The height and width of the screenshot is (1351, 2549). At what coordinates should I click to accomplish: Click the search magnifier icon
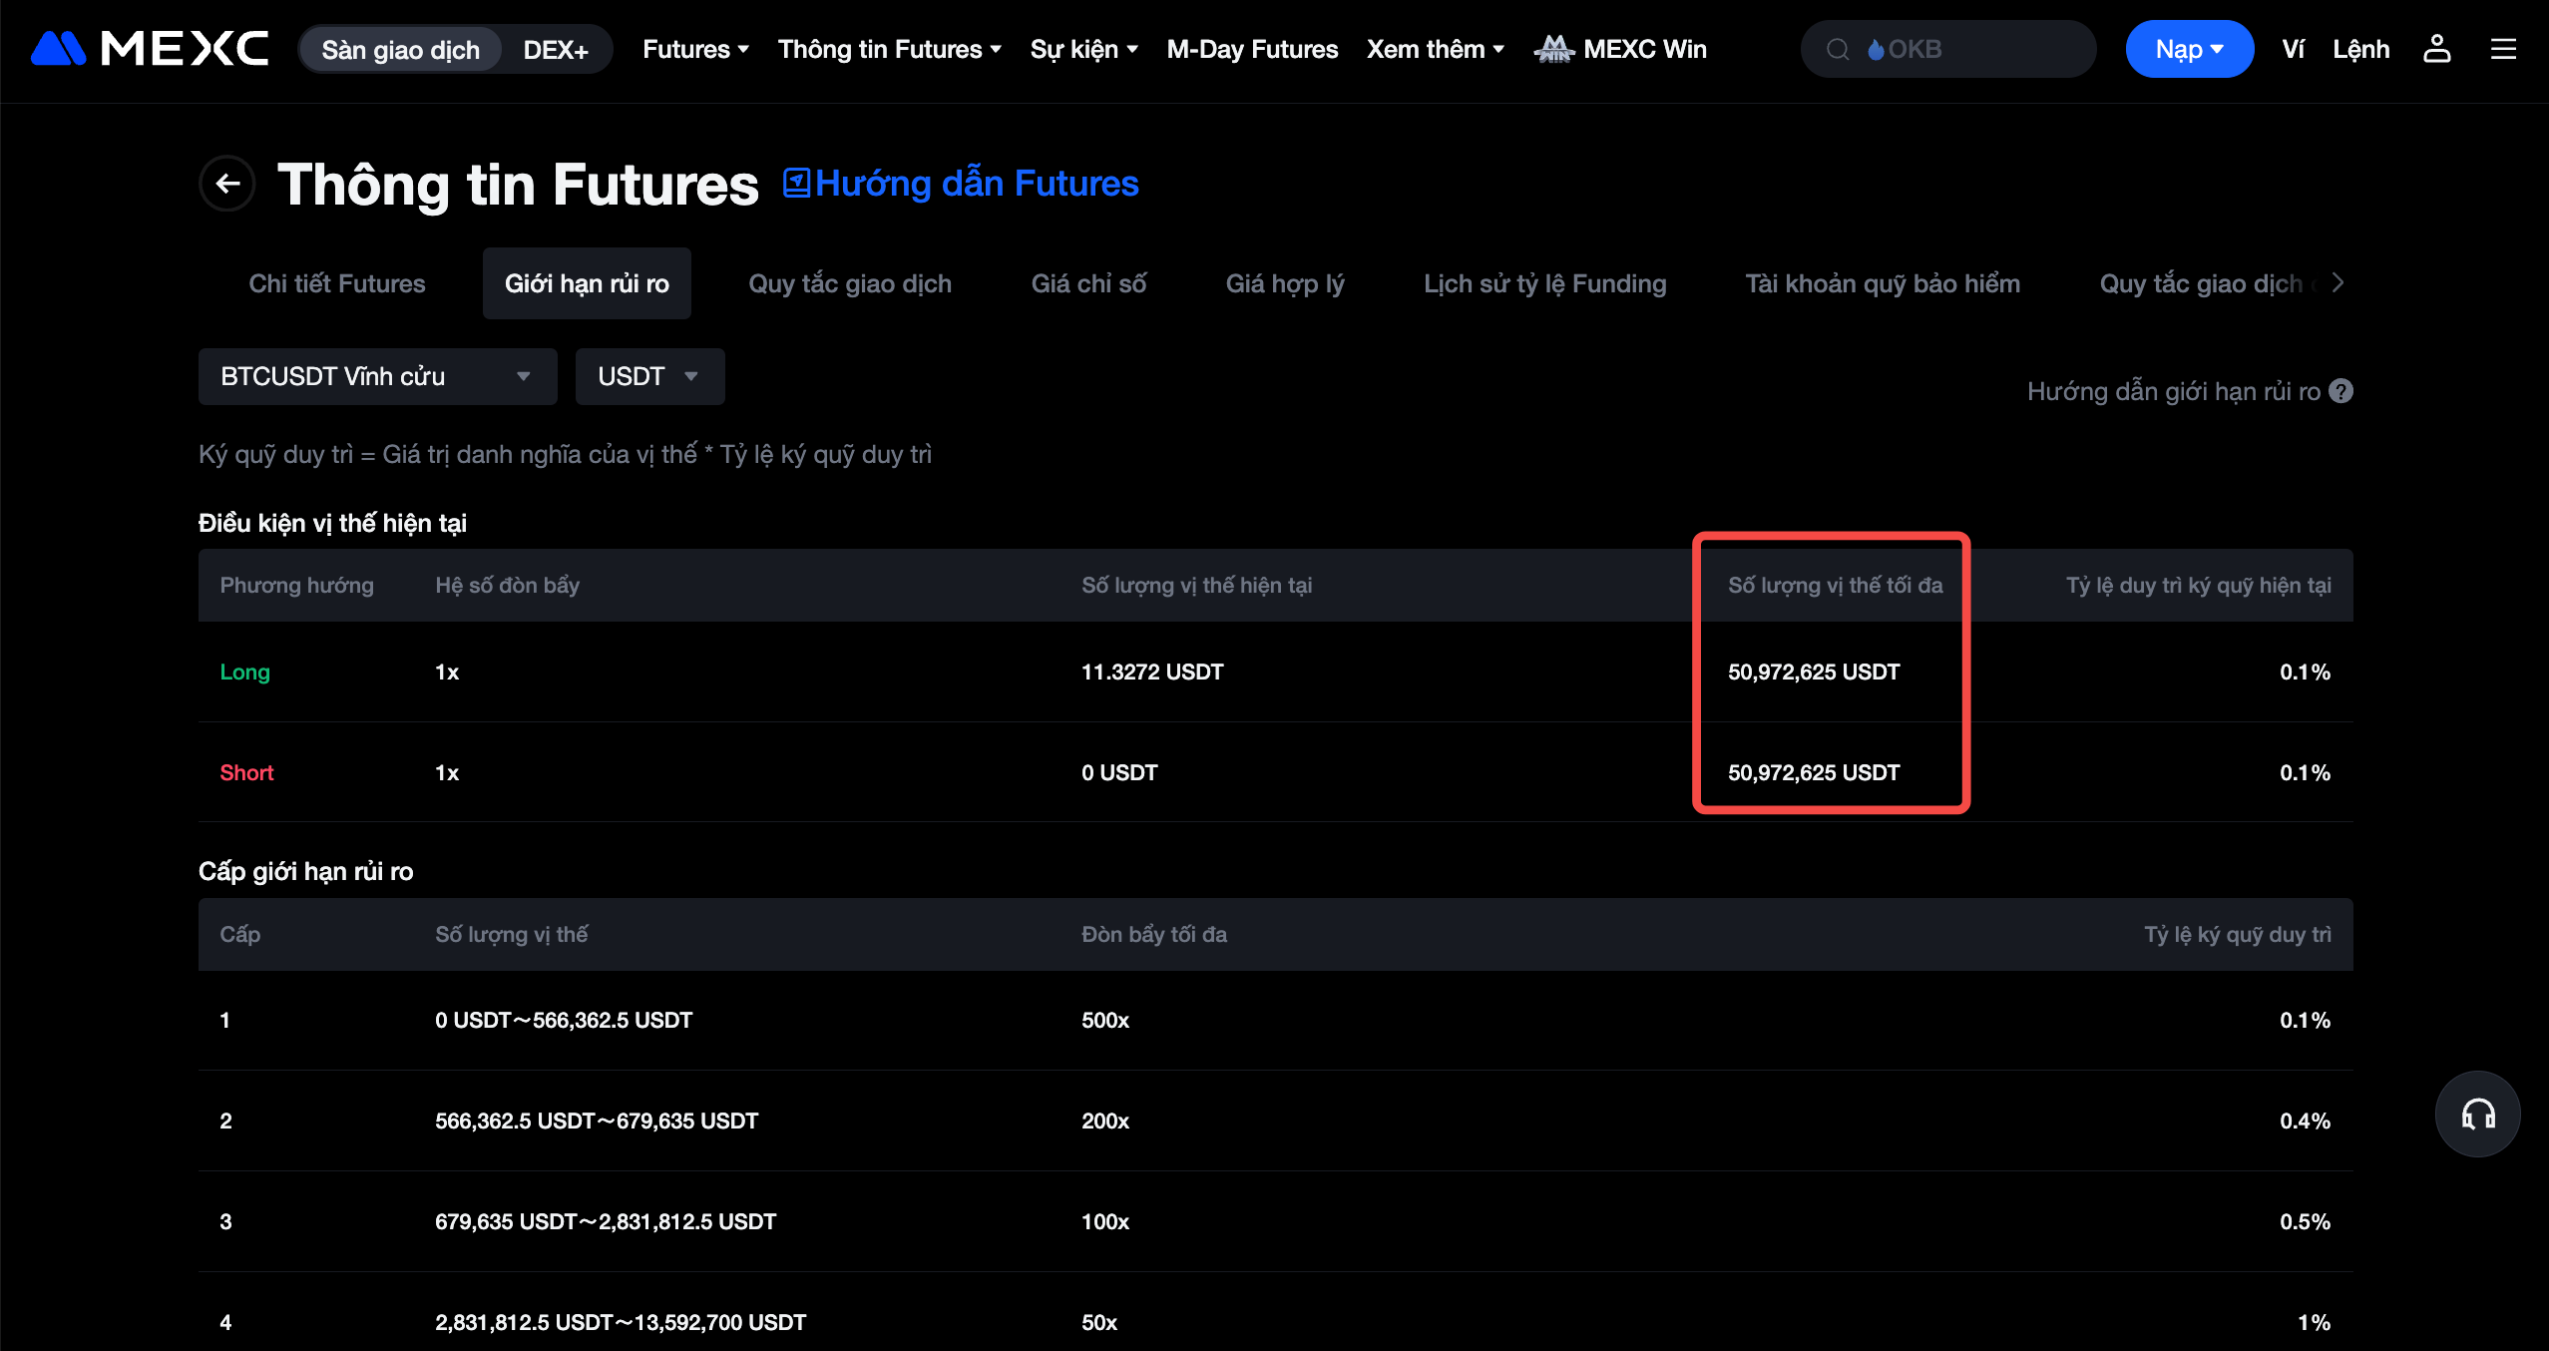[x=1838, y=49]
